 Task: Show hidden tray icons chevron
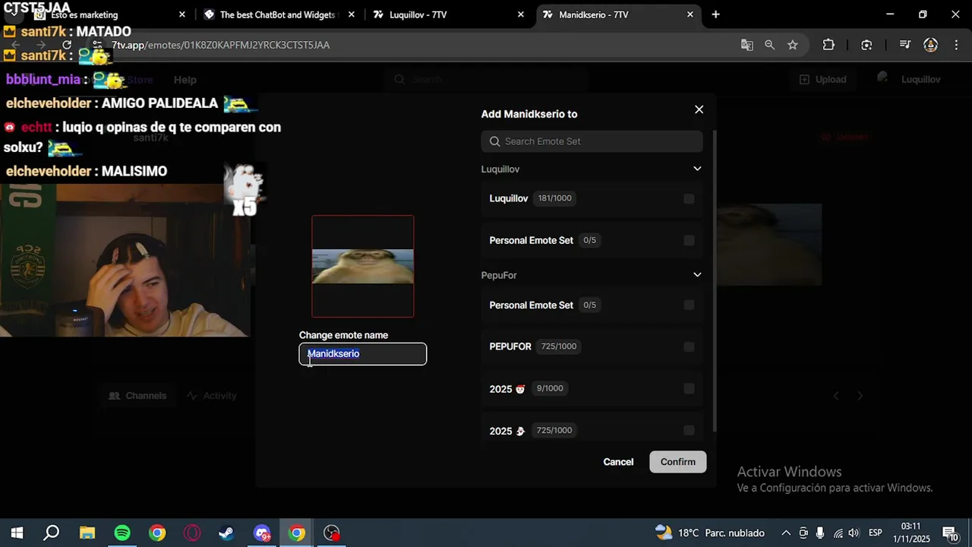click(786, 533)
